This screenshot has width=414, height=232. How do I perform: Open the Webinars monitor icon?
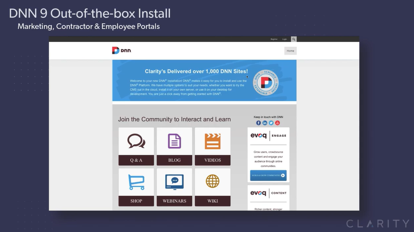(x=175, y=182)
